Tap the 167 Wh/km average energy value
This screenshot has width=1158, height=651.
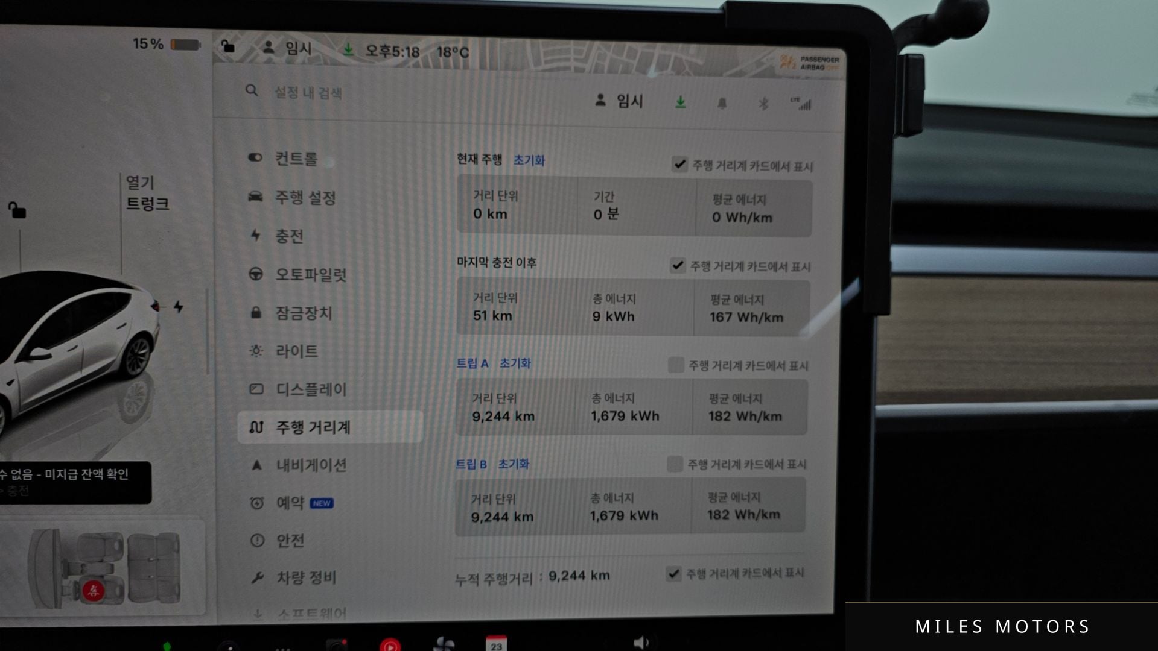click(x=746, y=317)
